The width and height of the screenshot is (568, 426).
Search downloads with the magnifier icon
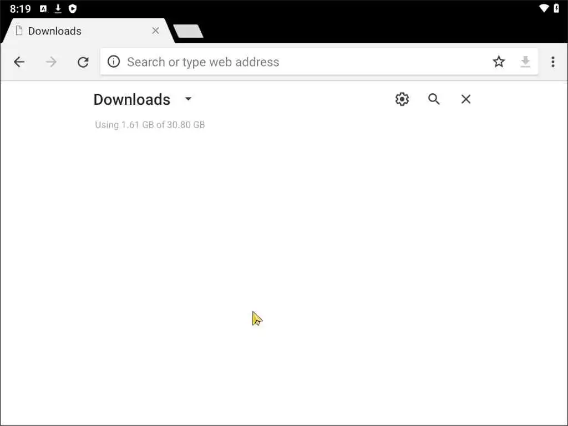click(x=434, y=99)
